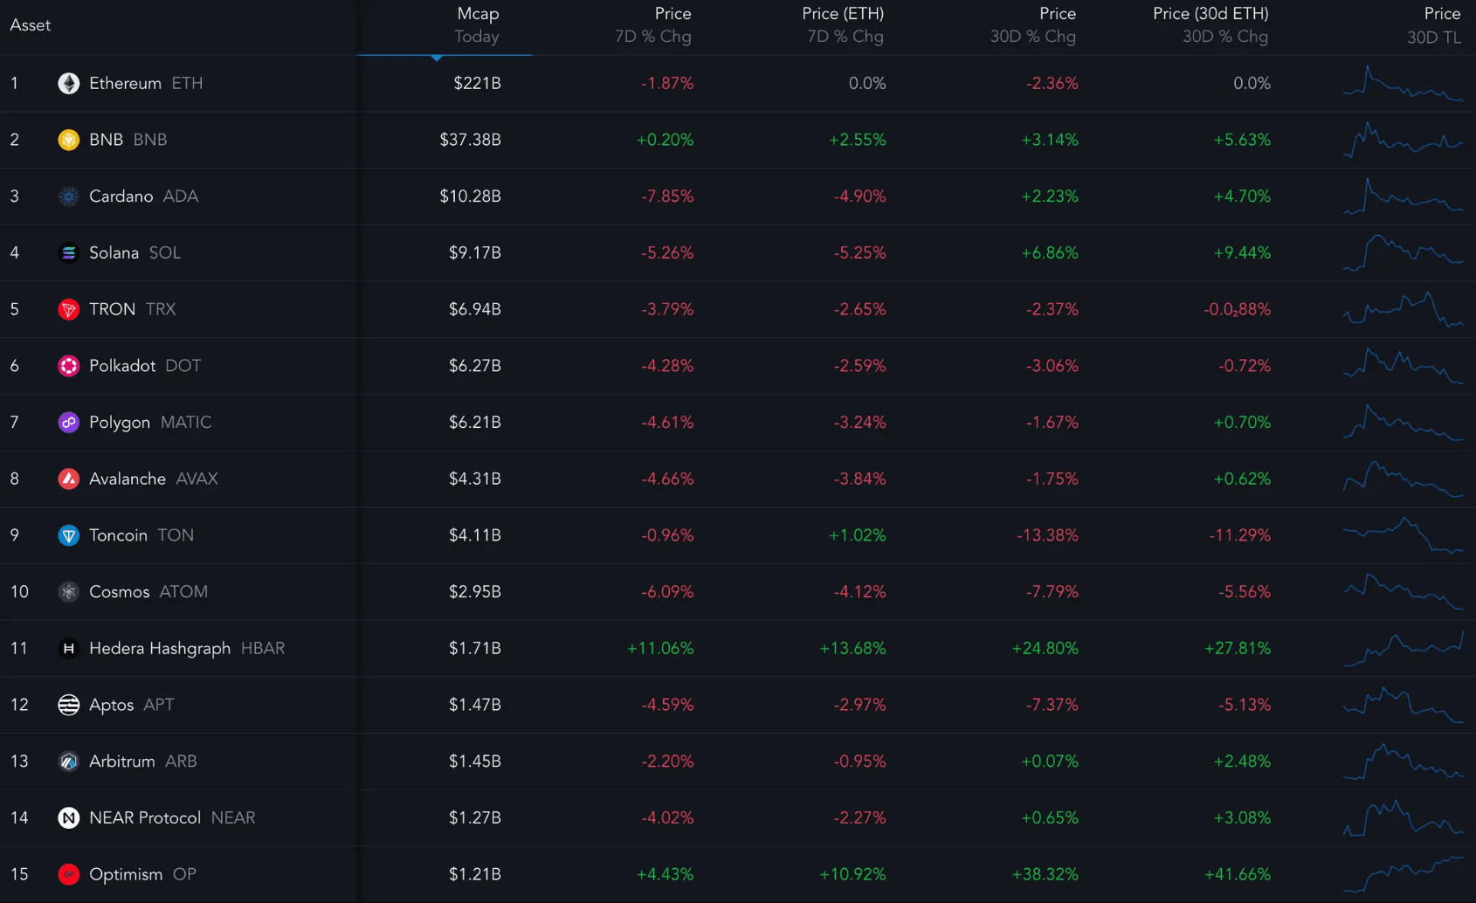Click Solana's 30-day price sparkline
The width and height of the screenshot is (1476, 903).
[x=1403, y=252]
